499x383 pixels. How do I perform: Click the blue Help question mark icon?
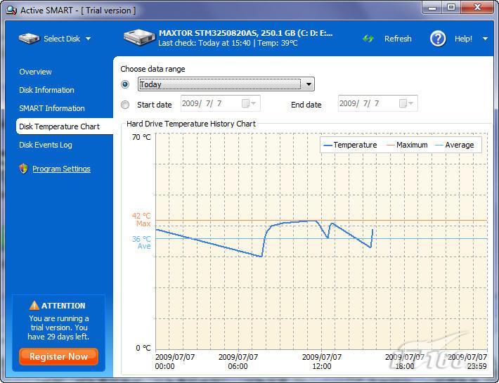click(x=438, y=39)
